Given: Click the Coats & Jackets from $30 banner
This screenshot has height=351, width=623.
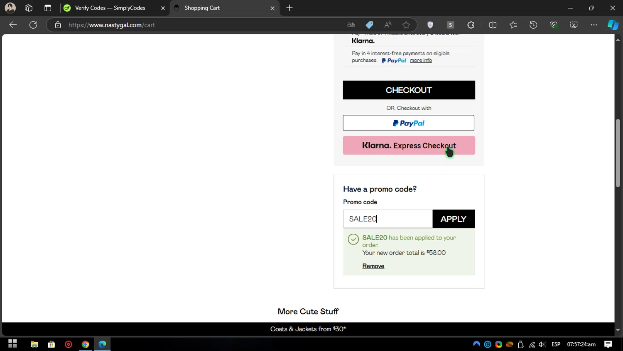Looking at the screenshot, I should click(308, 329).
